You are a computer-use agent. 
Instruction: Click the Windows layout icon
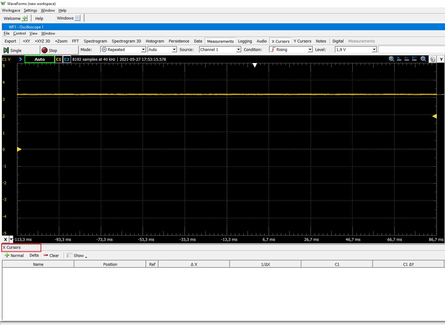tap(77, 18)
